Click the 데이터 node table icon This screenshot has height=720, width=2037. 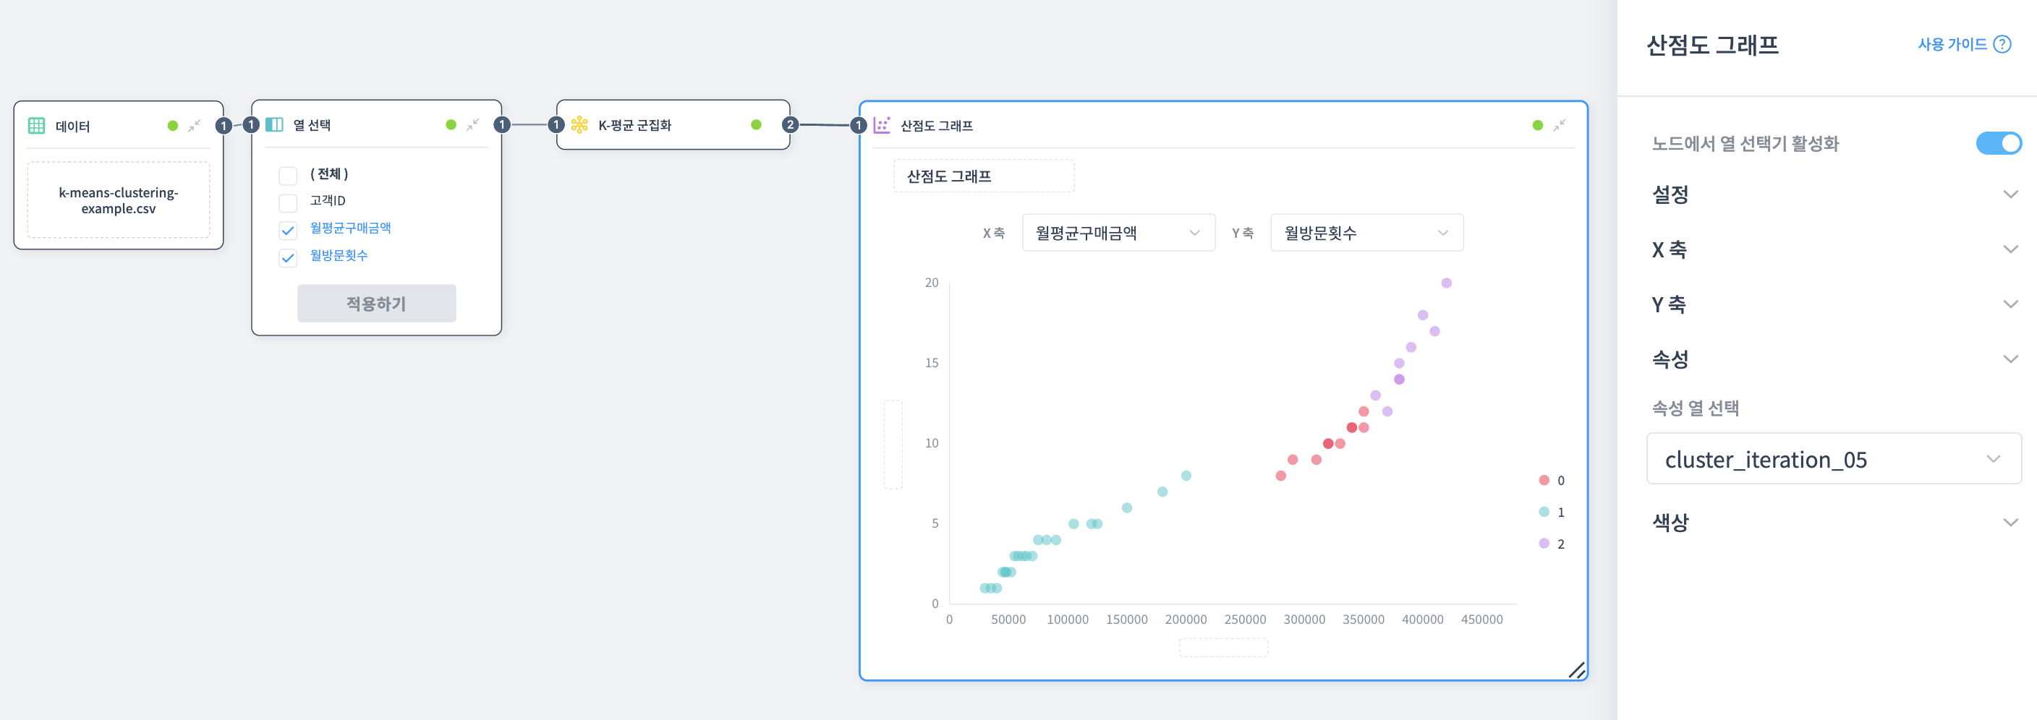click(x=35, y=125)
